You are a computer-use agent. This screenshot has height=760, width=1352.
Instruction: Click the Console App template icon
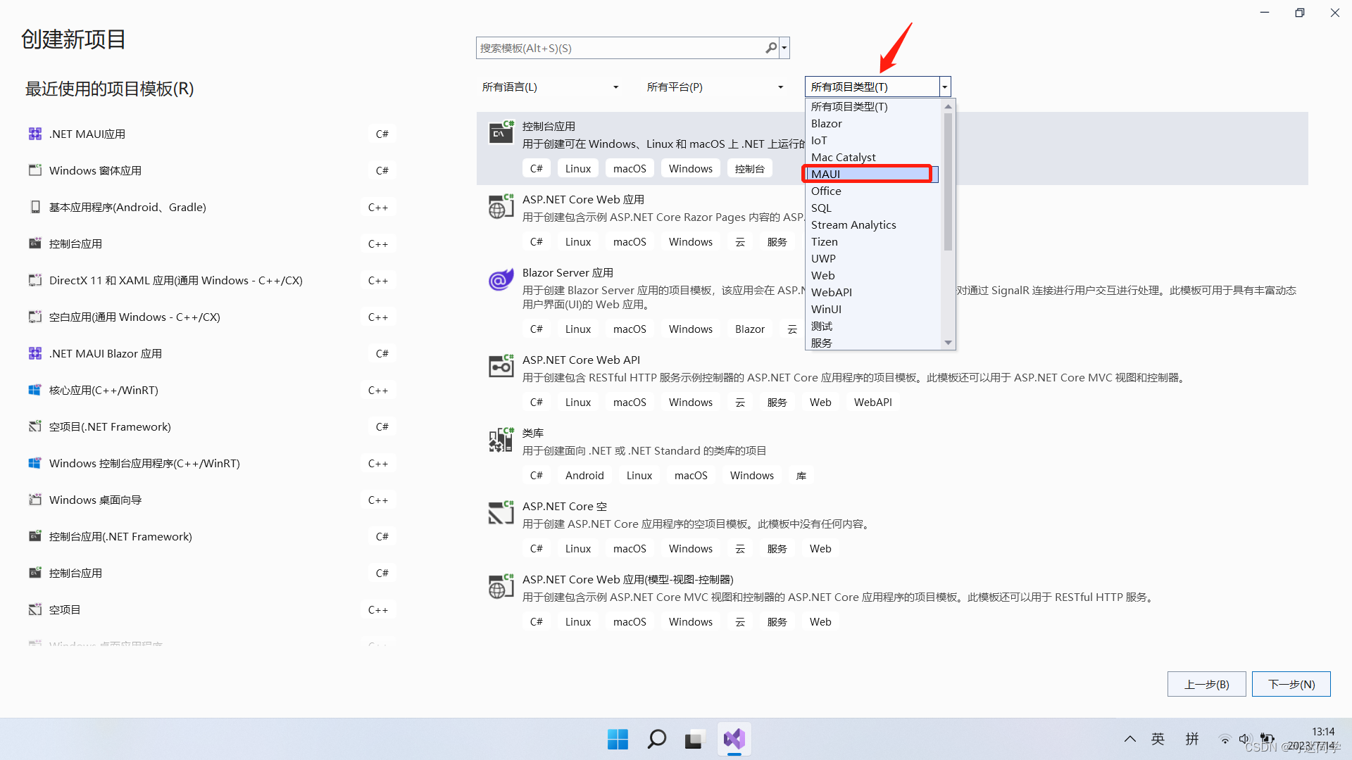[501, 132]
